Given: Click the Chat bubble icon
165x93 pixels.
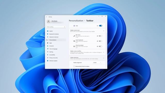Looking at the screenshot, I should click(74, 26).
